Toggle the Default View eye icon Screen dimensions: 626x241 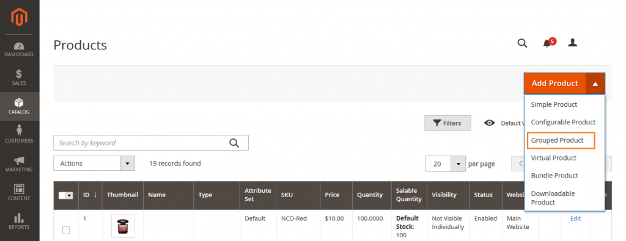pyautogui.click(x=490, y=123)
